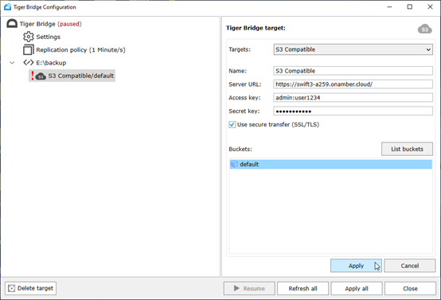Click the S3 cloud icon beside S3 Compatible/default
The height and width of the screenshot is (300, 441).
(x=41, y=76)
